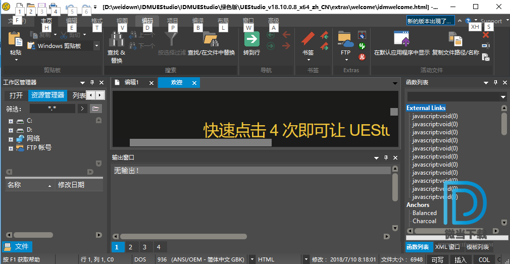510x264 pixels.
Task: Click the email active file icon
Action: coord(486,57)
